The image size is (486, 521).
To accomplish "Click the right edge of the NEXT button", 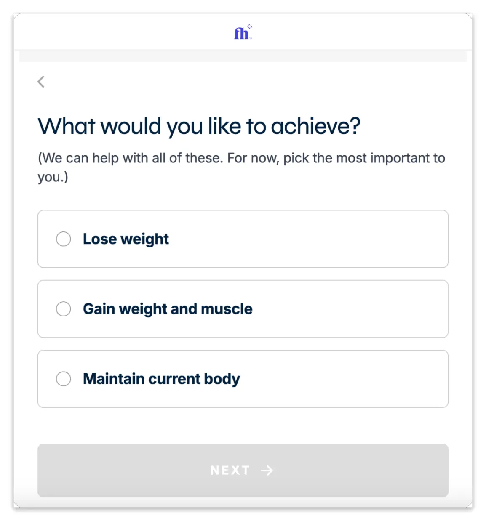I will pos(440,470).
